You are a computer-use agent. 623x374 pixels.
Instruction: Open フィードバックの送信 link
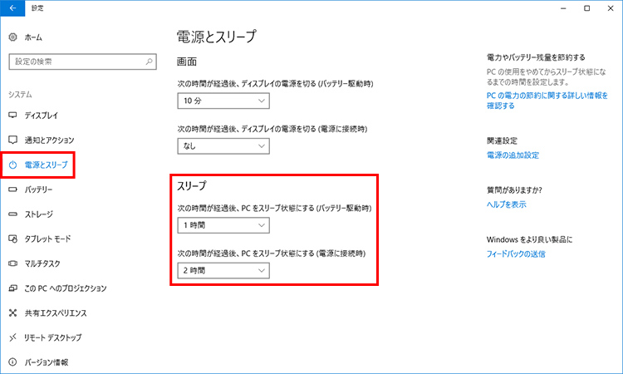[x=515, y=253]
